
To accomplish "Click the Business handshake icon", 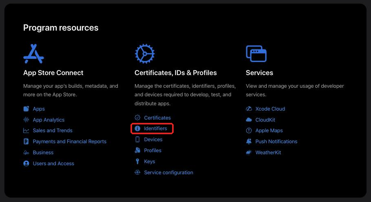I will point(26,153).
